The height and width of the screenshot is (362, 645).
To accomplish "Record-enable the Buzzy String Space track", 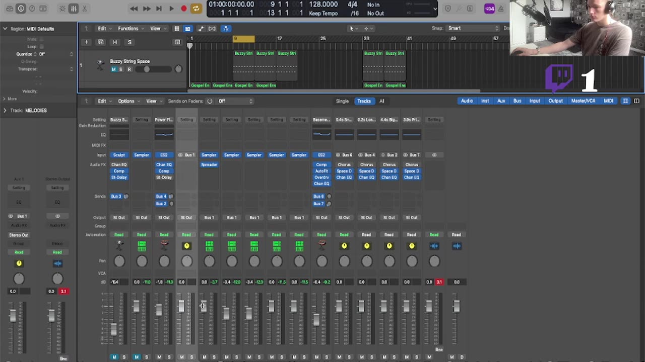I will tap(129, 69).
